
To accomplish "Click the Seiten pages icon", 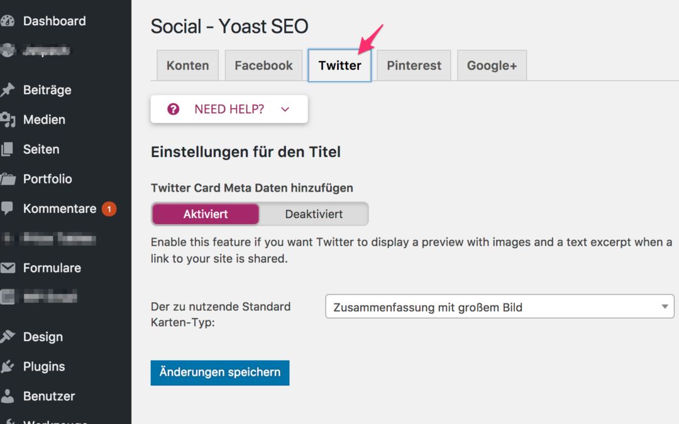I will [x=7, y=149].
